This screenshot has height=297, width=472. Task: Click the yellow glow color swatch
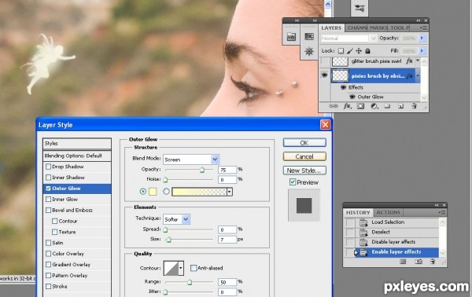pos(153,192)
